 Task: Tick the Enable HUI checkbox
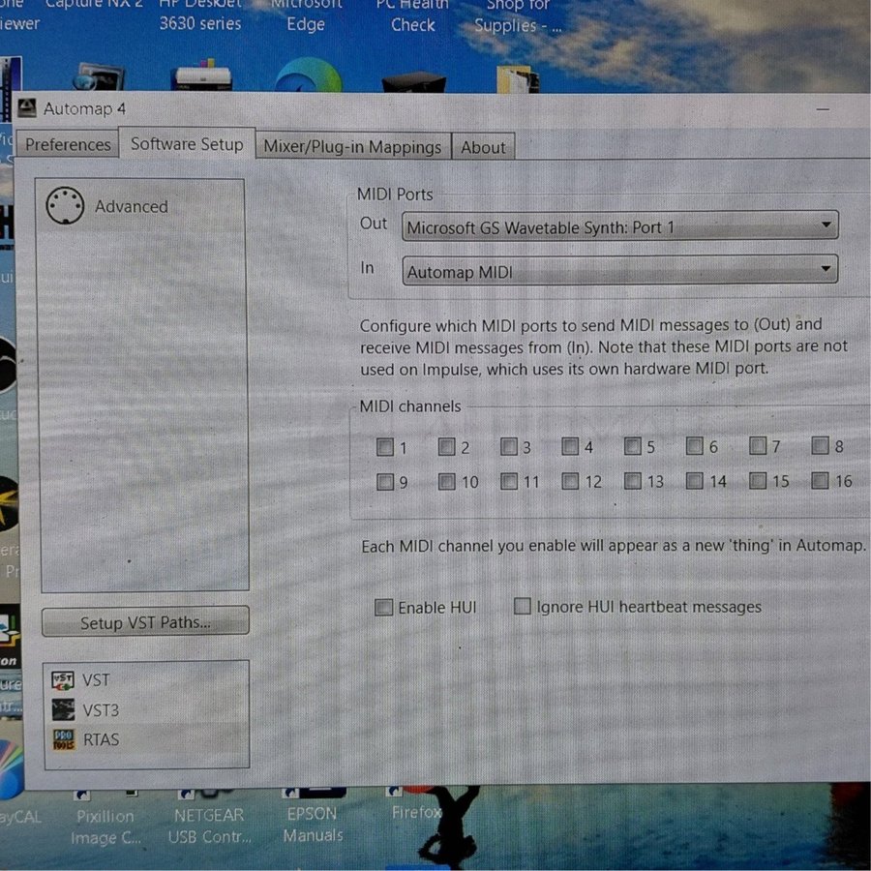[384, 608]
